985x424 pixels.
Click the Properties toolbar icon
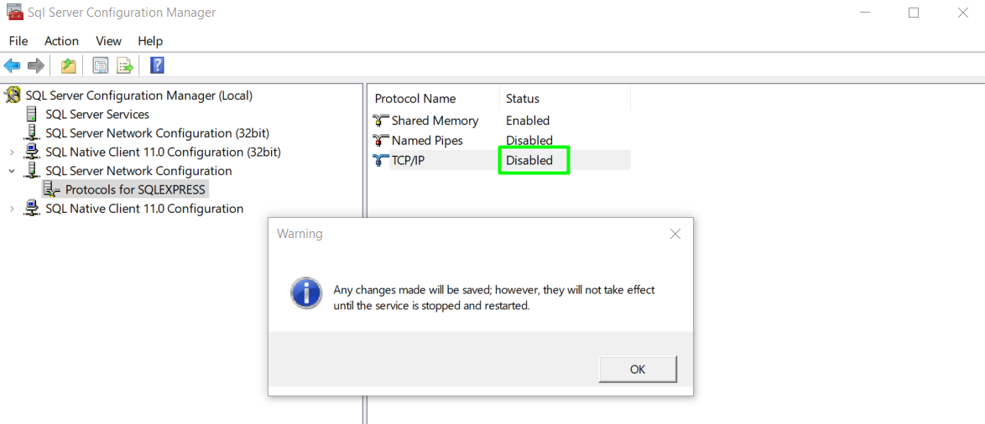tap(101, 65)
